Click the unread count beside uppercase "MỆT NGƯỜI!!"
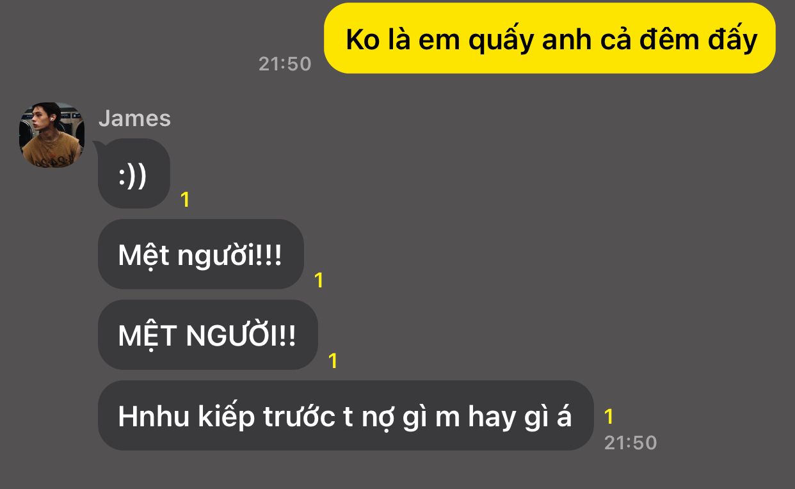The height and width of the screenshot is (489, 795). [333, 361]
